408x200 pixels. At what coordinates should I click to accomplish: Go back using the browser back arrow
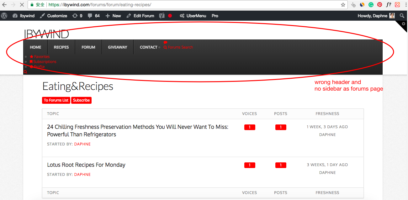[4, 5]
